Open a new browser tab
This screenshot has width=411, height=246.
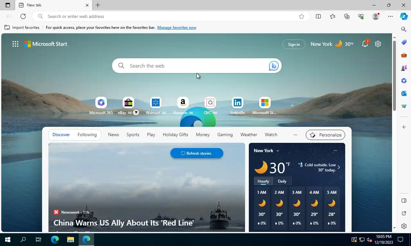point(98,5)
